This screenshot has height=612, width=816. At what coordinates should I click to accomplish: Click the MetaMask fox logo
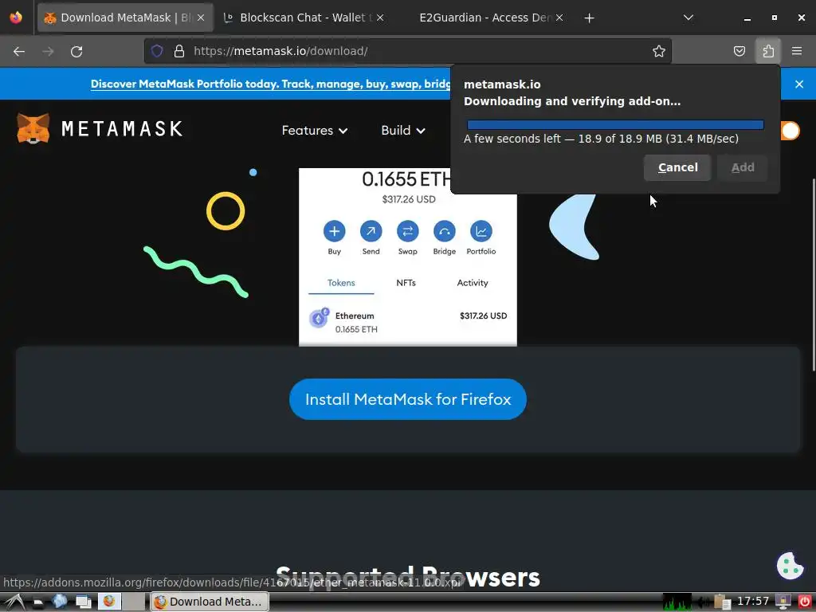[x=33, y=128]
